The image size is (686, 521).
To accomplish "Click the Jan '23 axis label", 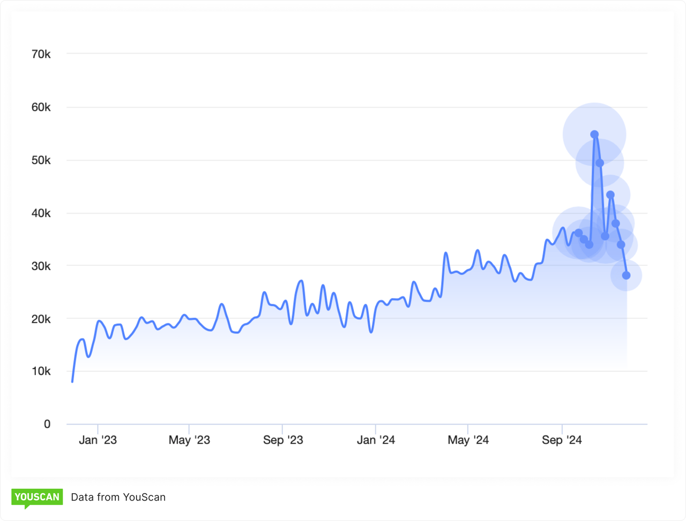I will [98, 440].
